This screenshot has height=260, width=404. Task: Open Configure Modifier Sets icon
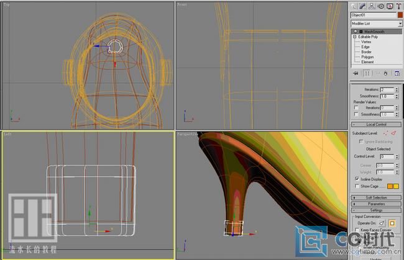[x=397, y=73]
